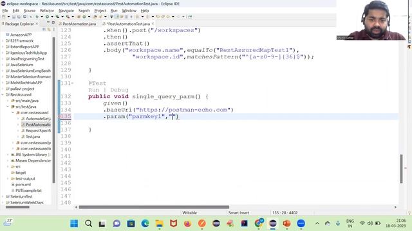
Task: Click the New file toolbar icon
Action: (3, 17)
